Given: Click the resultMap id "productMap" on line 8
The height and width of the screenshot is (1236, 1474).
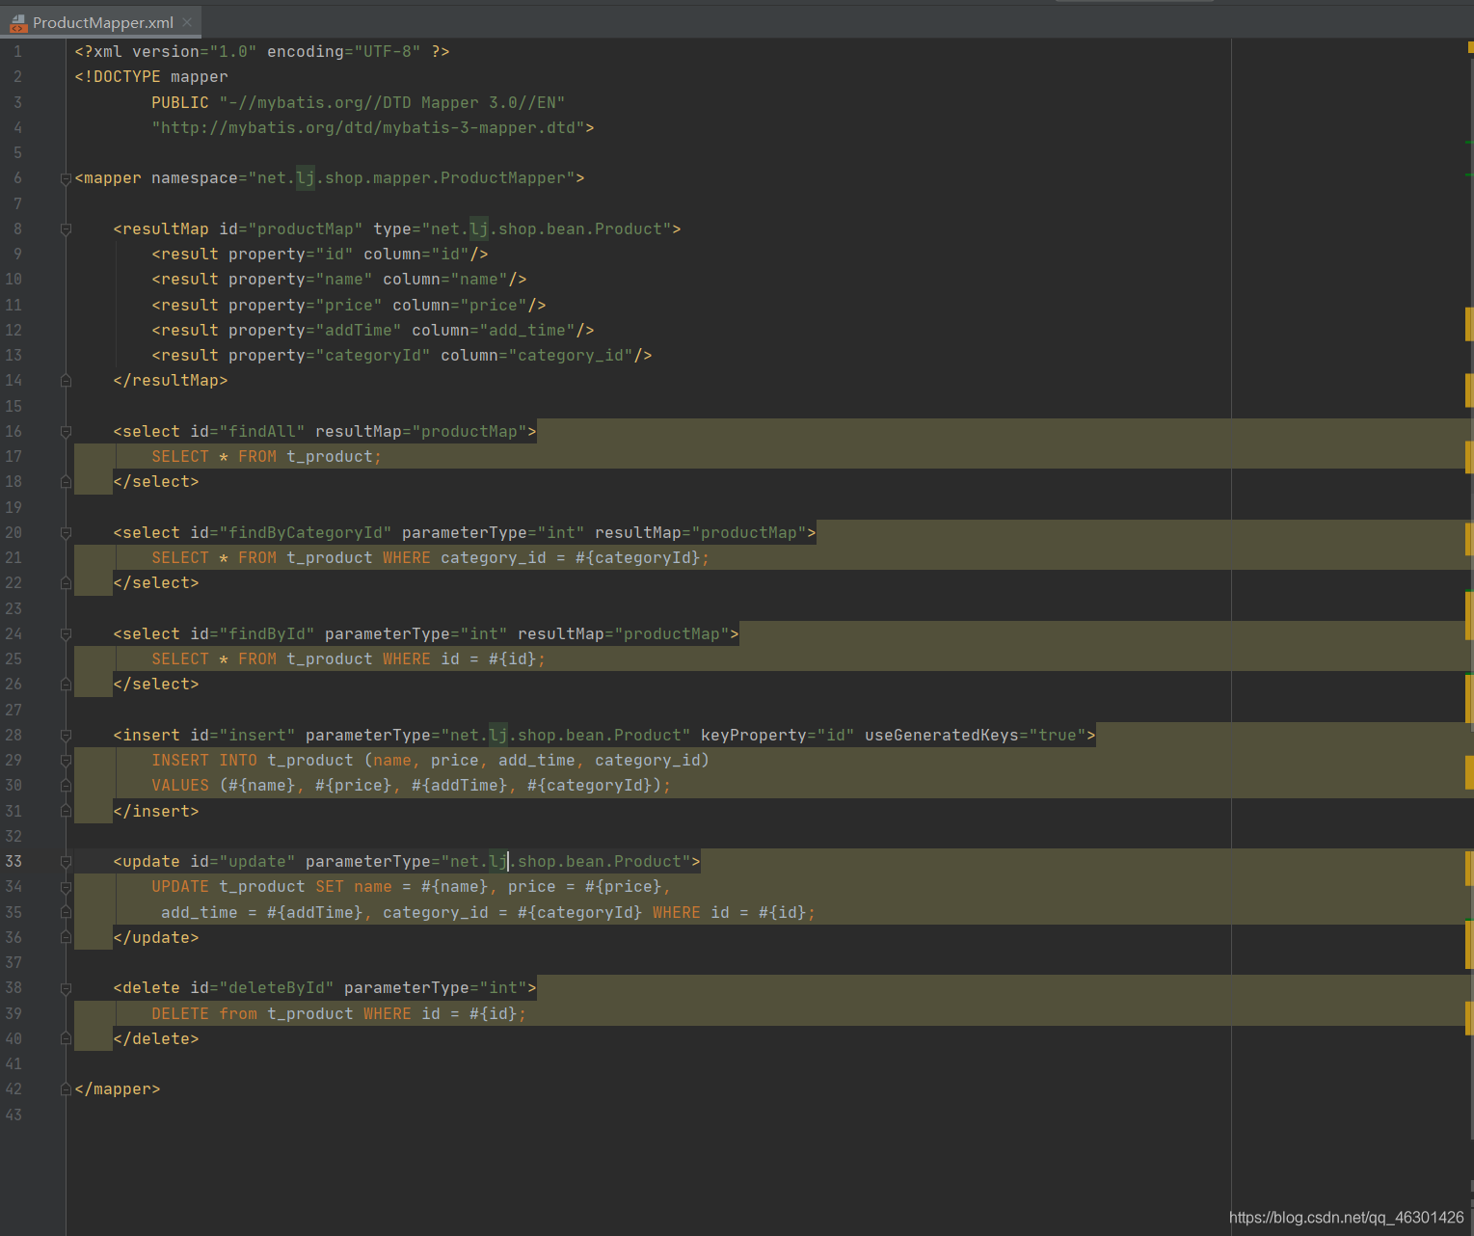Looking at the screenshot, I should (x=306, y=229).
